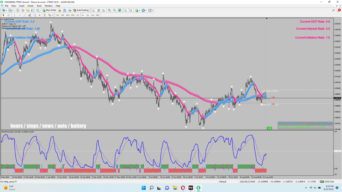The width and height of the screenshot is (342, 192).
Task: Switch to the D1 timeframe
Action: coord(88,15)
